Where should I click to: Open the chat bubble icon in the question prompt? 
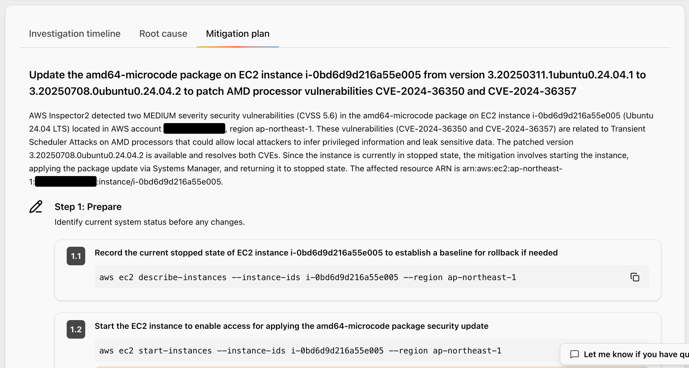[575, 354]
